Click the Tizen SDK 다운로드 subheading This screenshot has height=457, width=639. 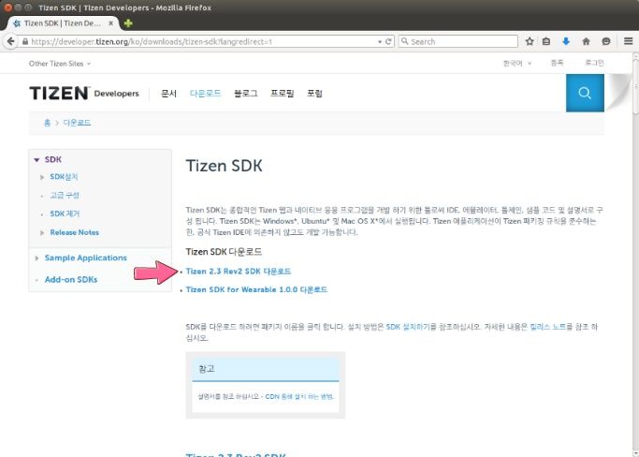click(224, 252)
